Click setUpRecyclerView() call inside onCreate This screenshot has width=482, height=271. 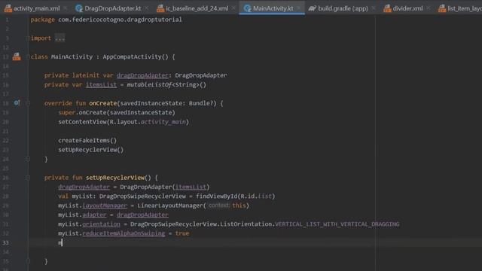90,150
